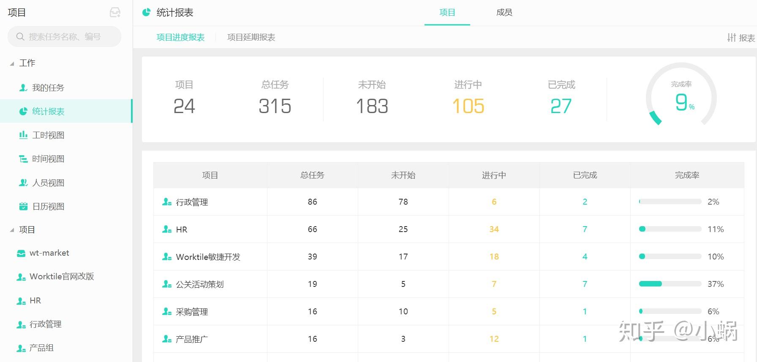Open the 项目延期报表 sub-tab
Screen dimensions: 757x362
pos(251,37)
